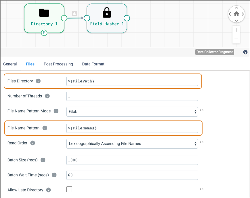Viewport: 250px width, 198px height.
Task: Zoom in with the plus icon
Action: point(236,30)
